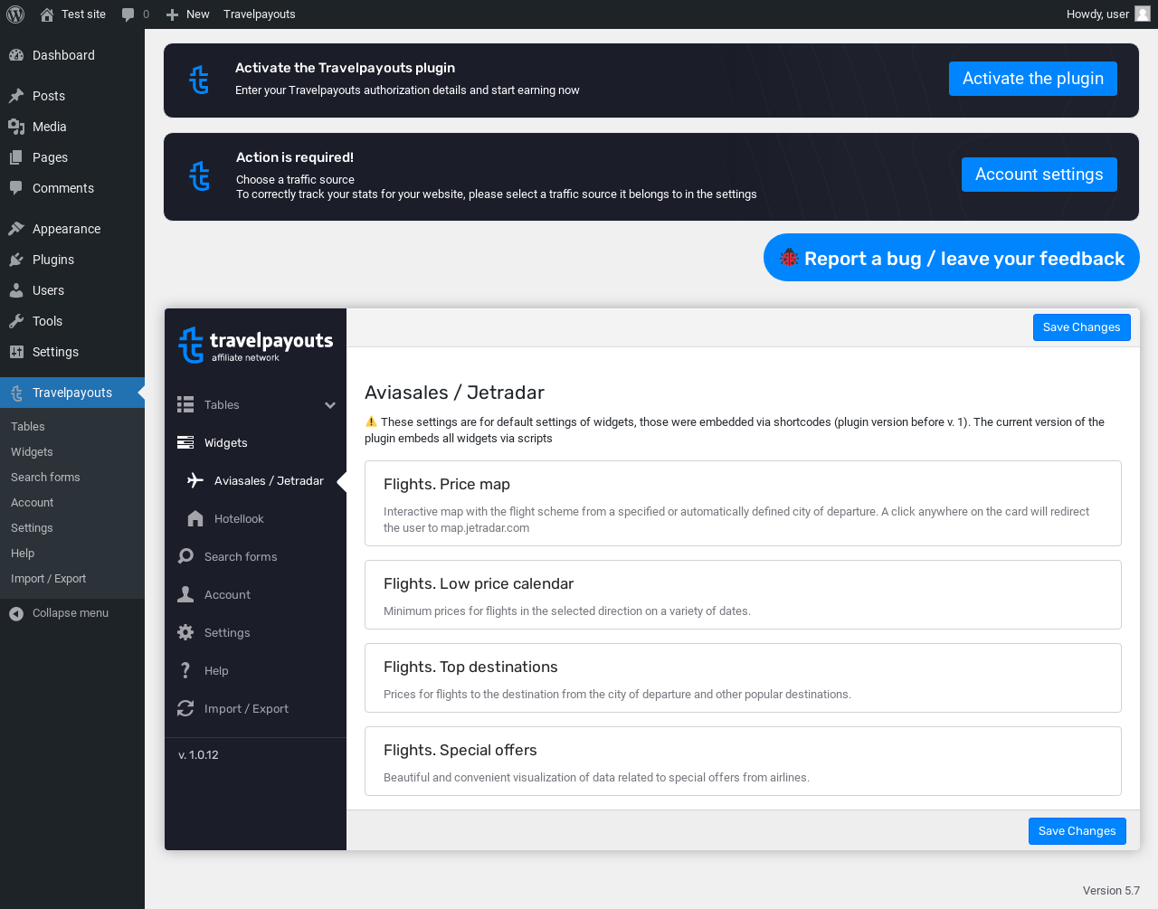Click the Plugins plug icon
Screen dimensions: 1158x909
[16, 260]
